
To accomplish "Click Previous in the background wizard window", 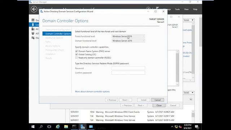I will click(x=127, y=105).
